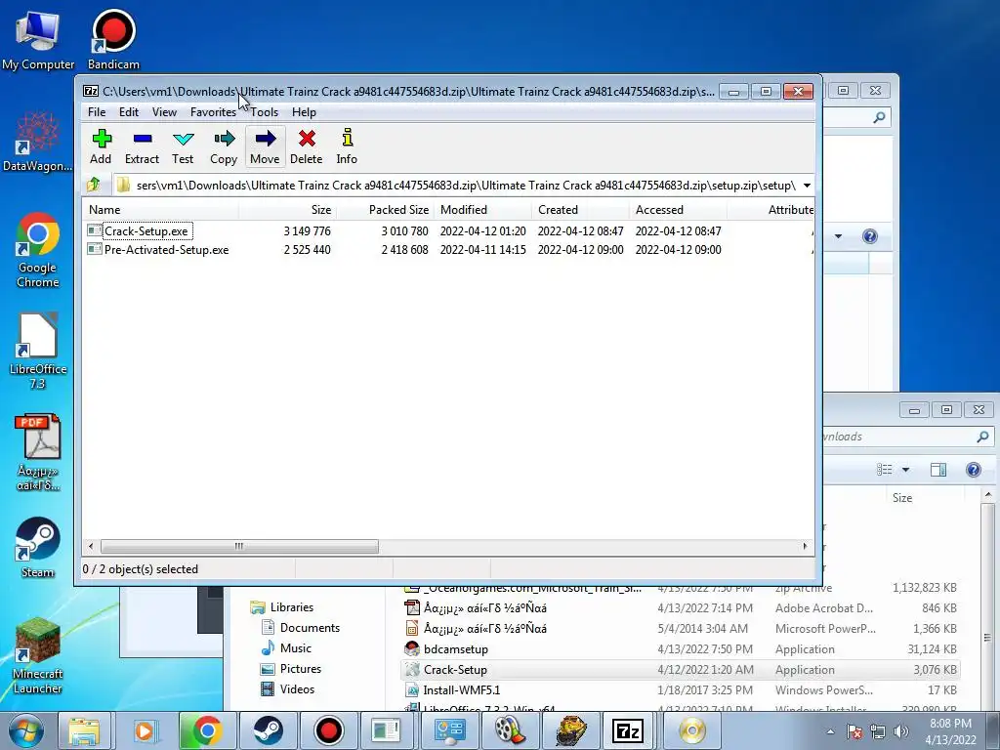Viewport: 1000px width, 750px height.
Task: Click the horizontal scrollbar thumb in 7-Zip
Action: [x=239, y=546]
